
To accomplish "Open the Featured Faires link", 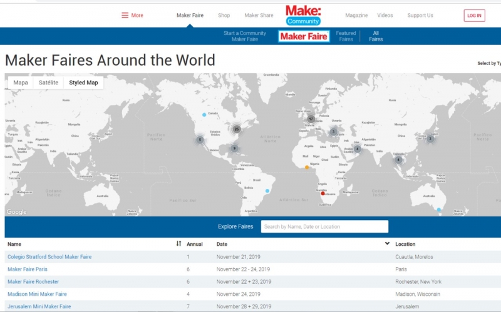I will click(346, 36).
